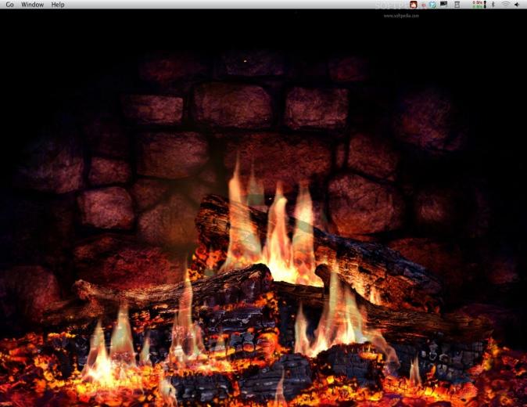The height and width of the screenshot is (407, 527).
Task: Open the Bluetooth status menu
Action: click(493, 5)
